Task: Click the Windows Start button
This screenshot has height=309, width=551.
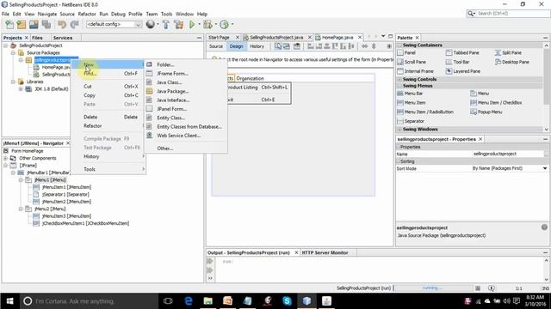Action: pyautogui.click(x=9, y=301)
